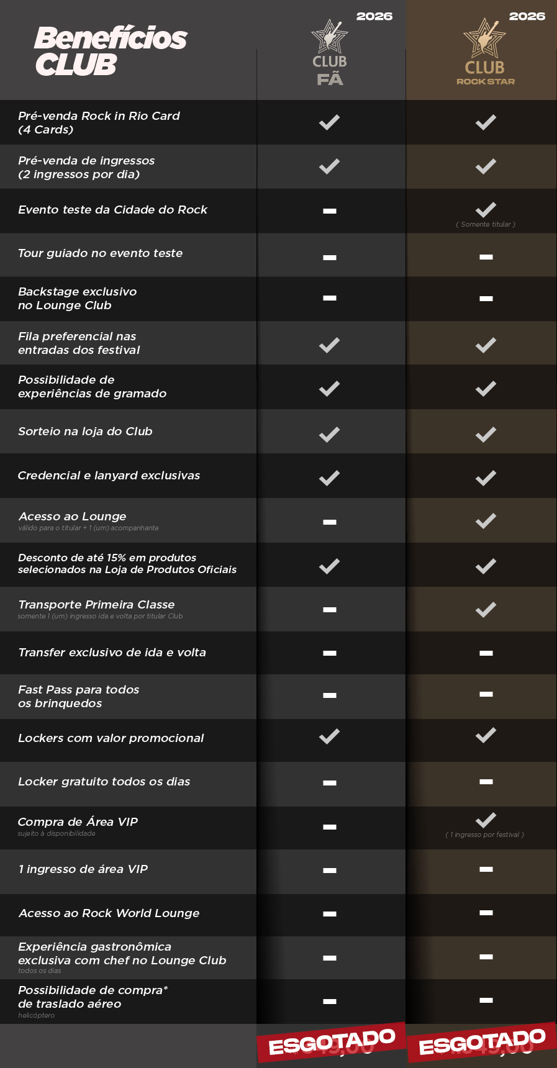Select the Backstage exclusivo no Lounge Club row label
Viewport: 557px width, 1068px height.
(x=78, y=299)
